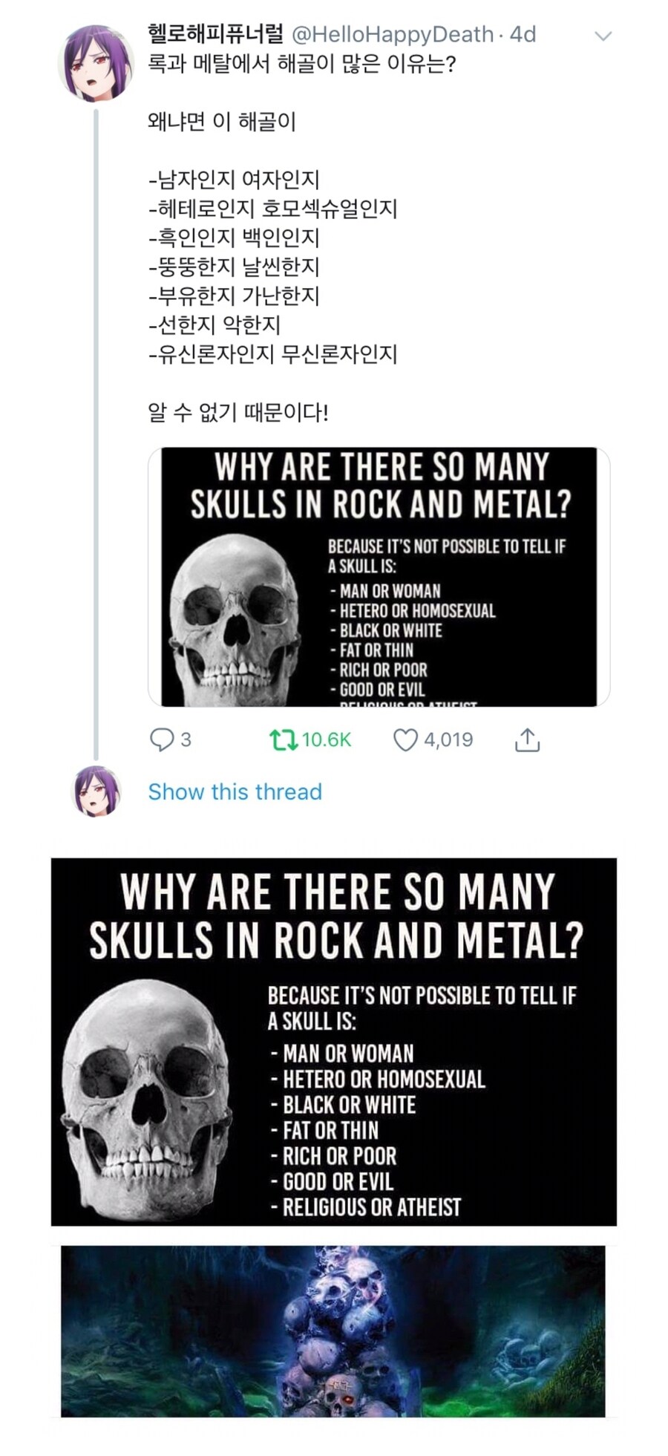Click the vertical thread connector line

click(96, 431)
